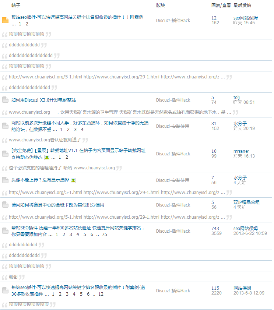Go to page 2 of 转载地址V1.1 thread

[67, 157]
